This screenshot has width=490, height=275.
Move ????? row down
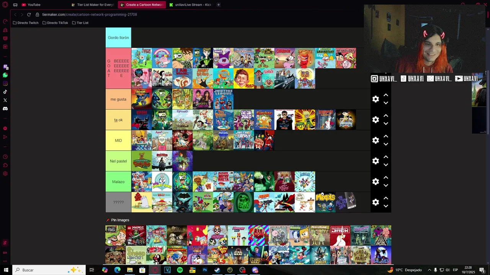click(386, 206)
